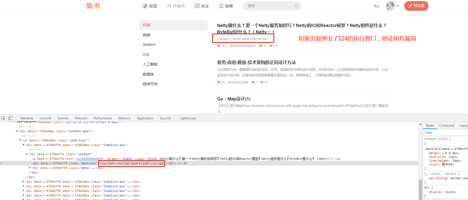Click the 关注 book icon
Image resolution: width=468 pixels, height=200 pixels.
point(197,6)
